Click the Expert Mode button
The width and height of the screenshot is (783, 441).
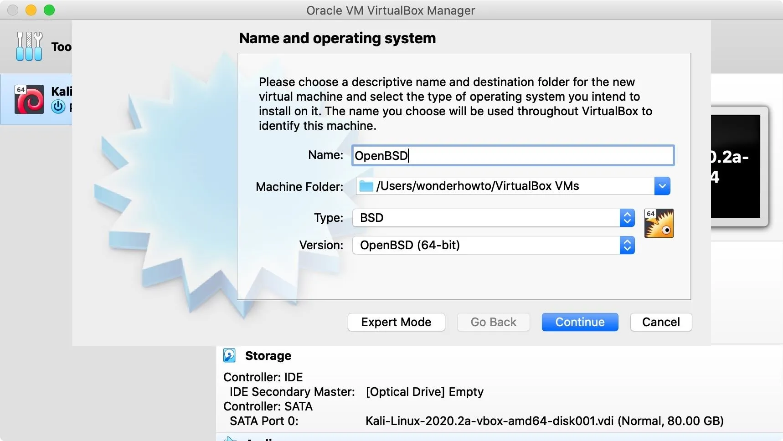click(x=396, y=322)
